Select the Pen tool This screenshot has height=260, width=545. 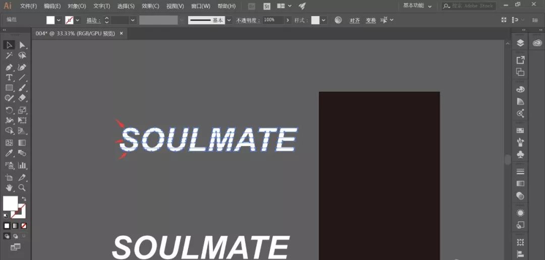9,67
